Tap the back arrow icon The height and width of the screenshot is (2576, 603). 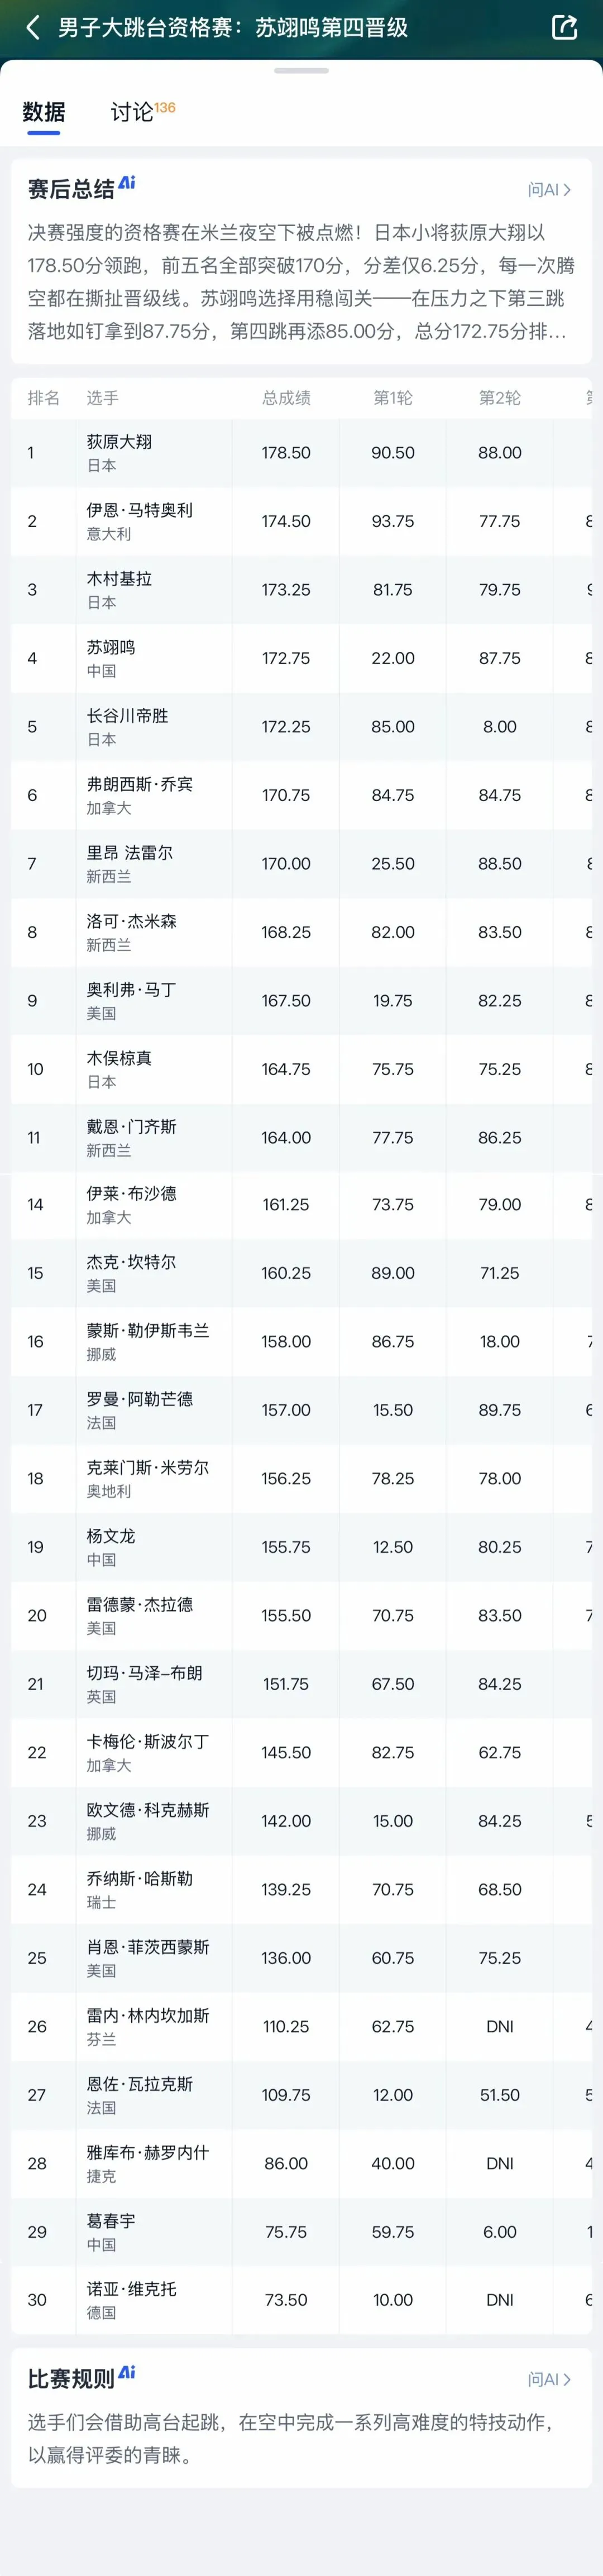tap(33, 27)
